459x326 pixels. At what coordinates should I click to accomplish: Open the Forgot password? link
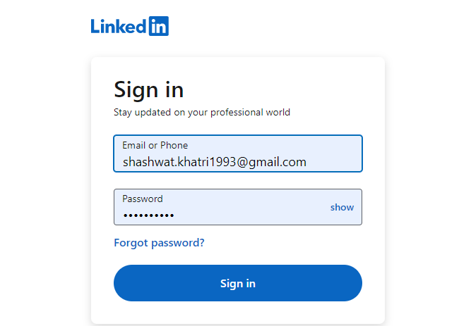[159, 243]
